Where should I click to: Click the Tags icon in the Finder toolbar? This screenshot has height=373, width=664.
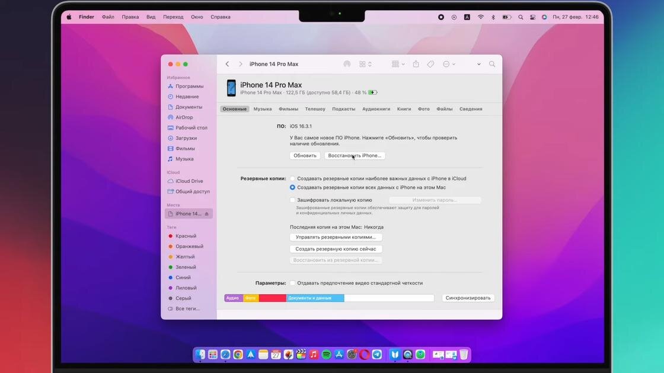(430, 63)
